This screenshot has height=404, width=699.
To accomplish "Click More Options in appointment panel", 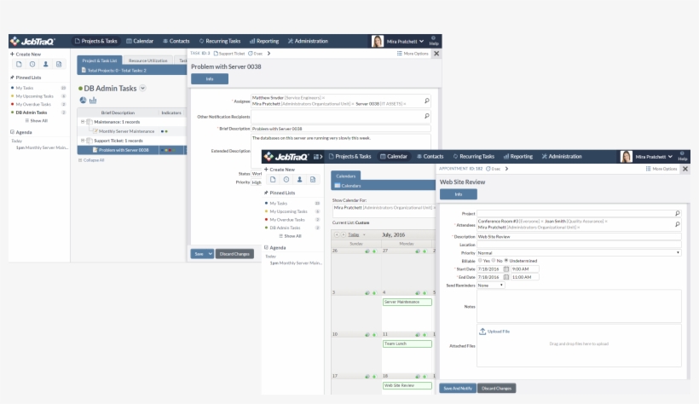I will click(661, 169).
